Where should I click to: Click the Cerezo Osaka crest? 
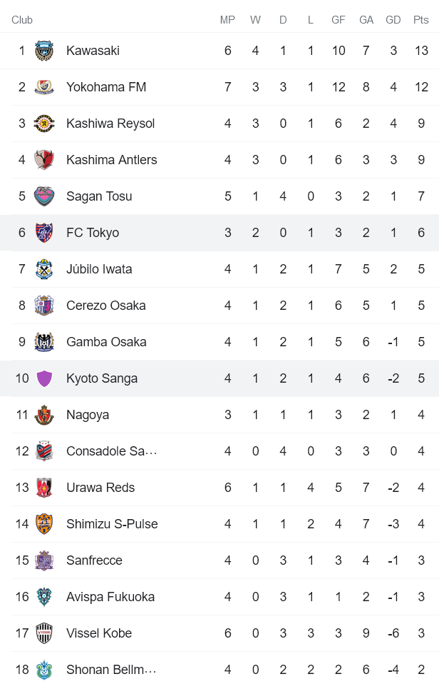46,305
